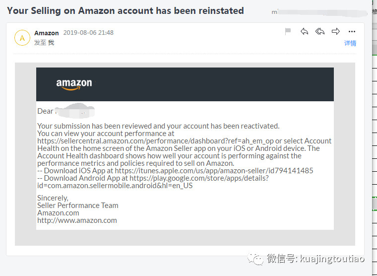Click the sender avatar circle 'A'

tap(22, 38)
